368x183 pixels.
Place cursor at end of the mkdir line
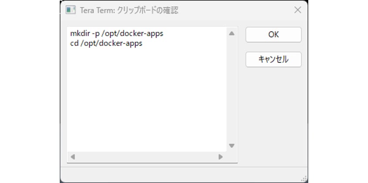[164, 34]
